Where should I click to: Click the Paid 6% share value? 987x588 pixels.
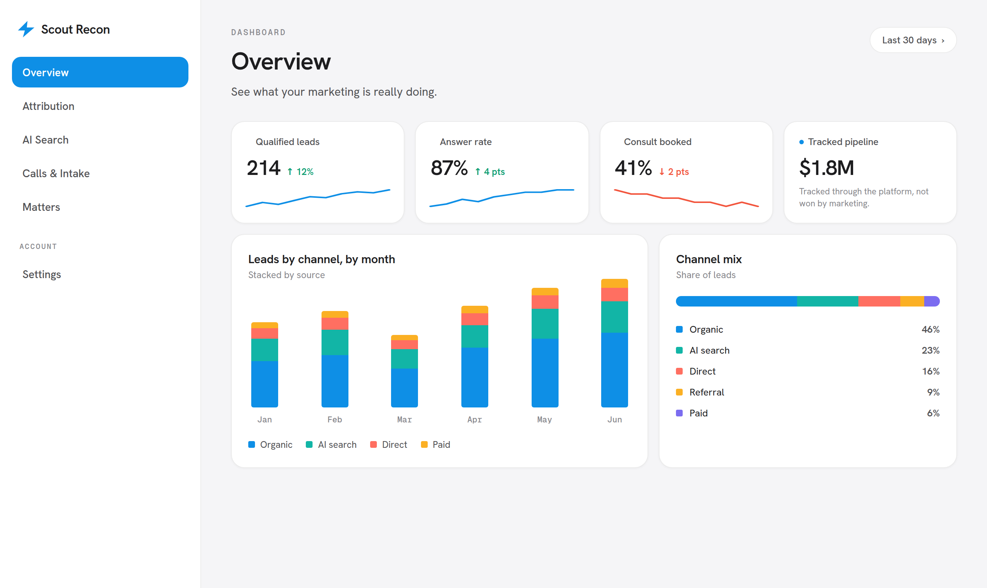tap(933, 413)
